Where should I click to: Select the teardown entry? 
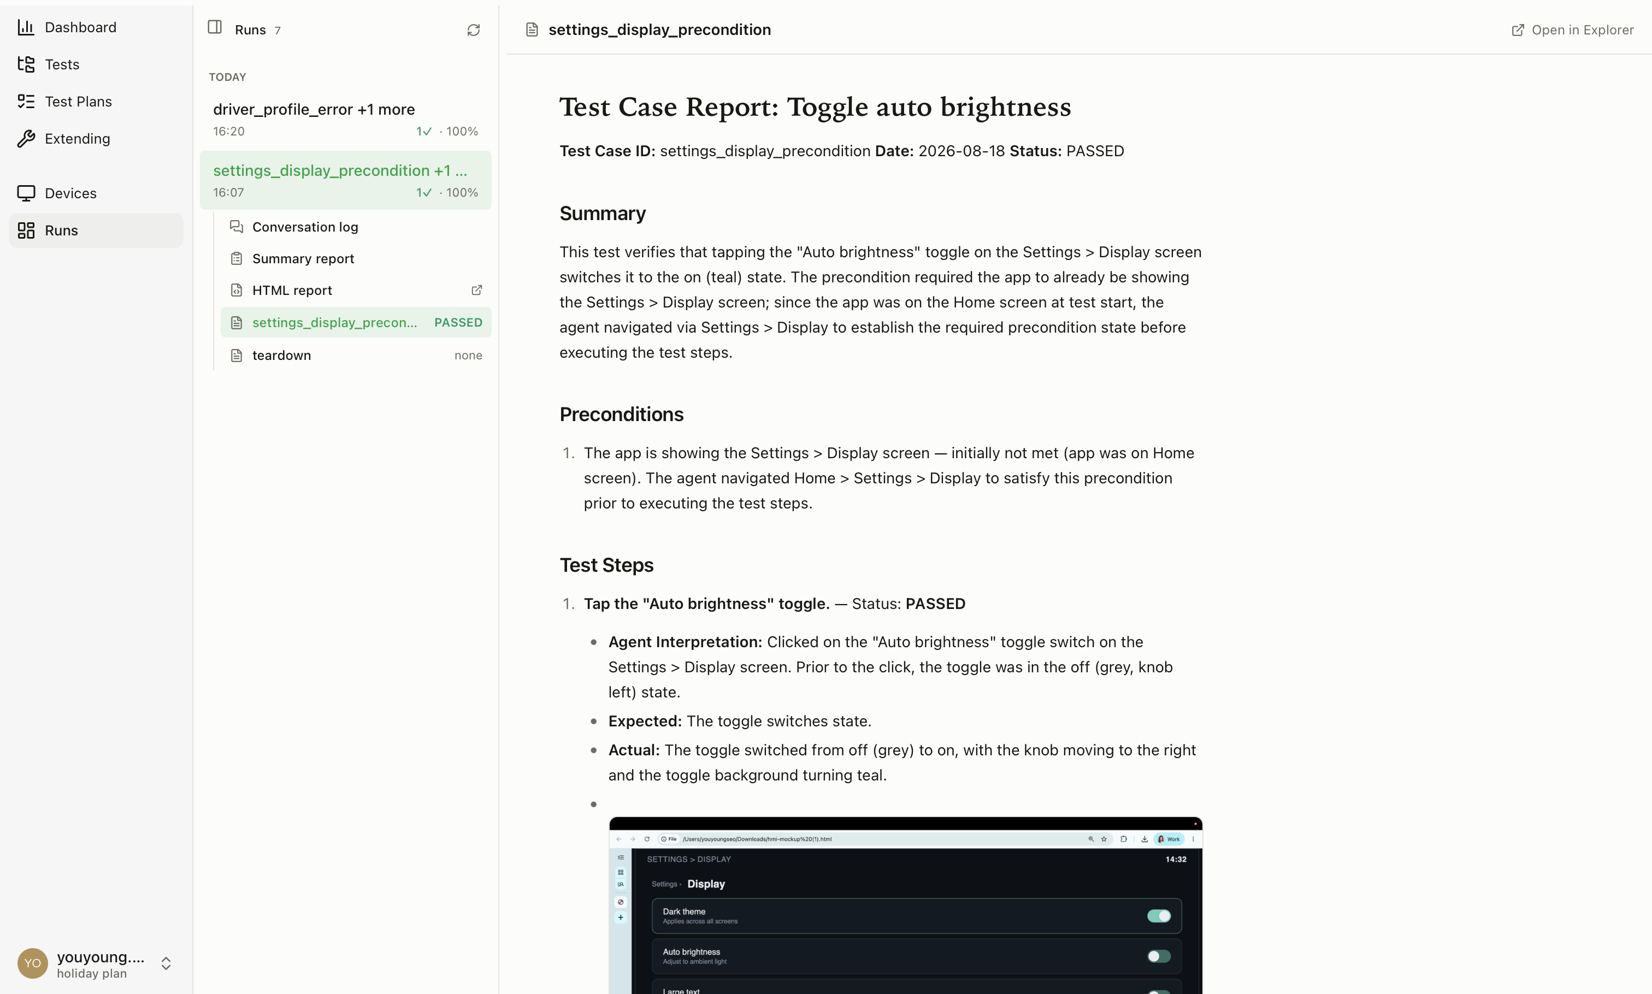pyautogui.click(x=356, y=355)
